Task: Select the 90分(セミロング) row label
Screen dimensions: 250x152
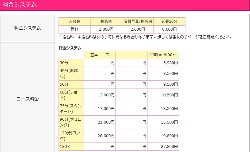Action: [71, 122]
